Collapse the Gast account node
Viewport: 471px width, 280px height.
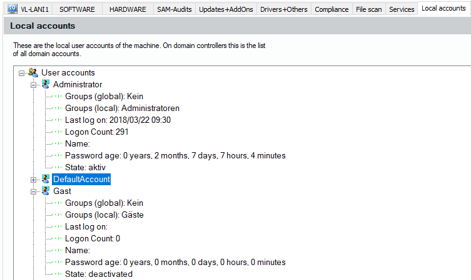(x=34, y=191)
